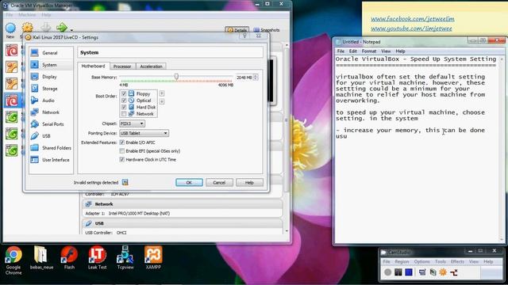
Task: Open General settings category
Action: click(50, 53)
